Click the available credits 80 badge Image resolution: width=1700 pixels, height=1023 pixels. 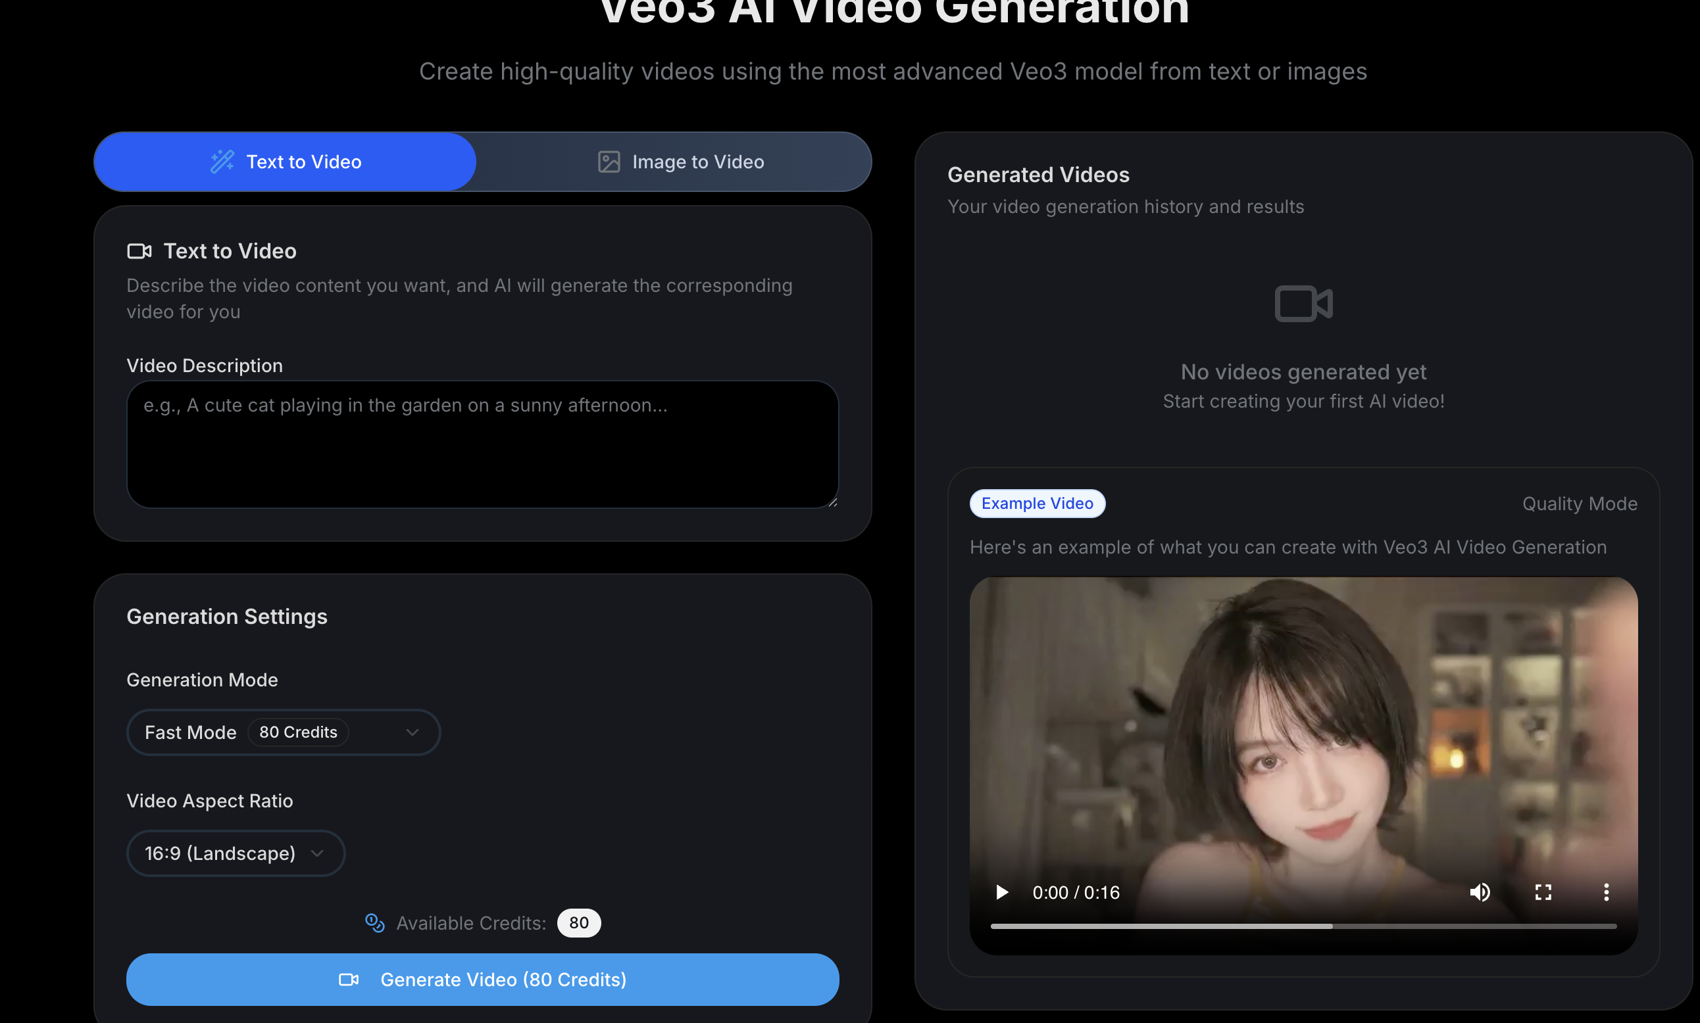pos(579,923)
